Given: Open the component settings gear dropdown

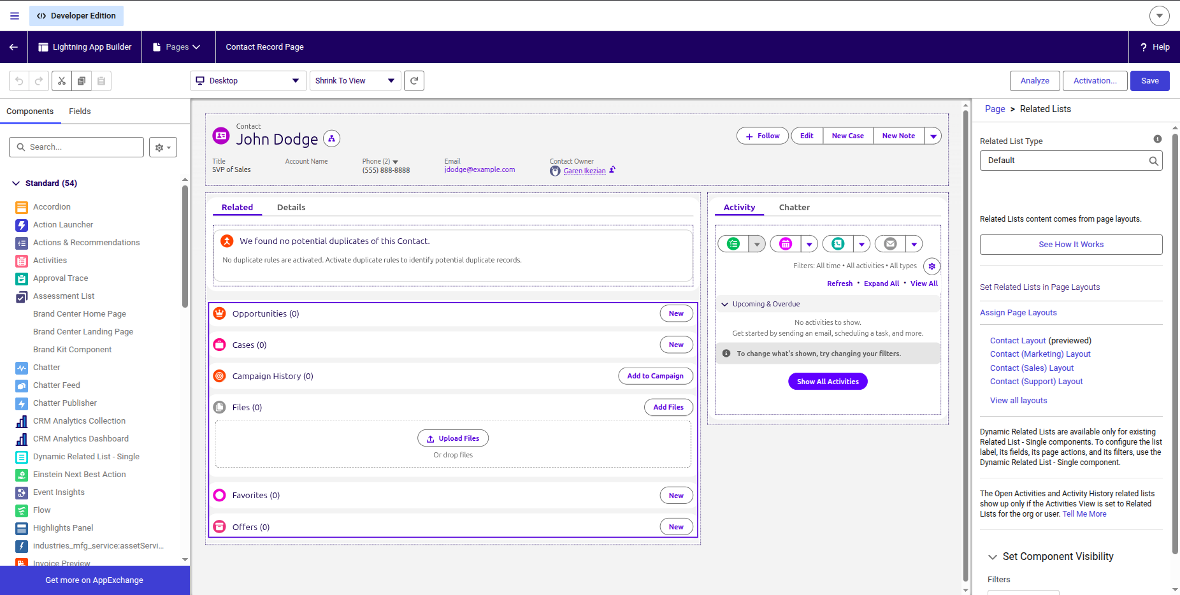Looking at the screenshot, I should click(x=163, y=147).
